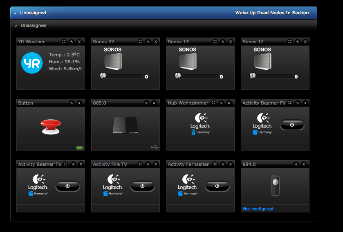Open configuration wrench for device 884.0

tap(296, 164)
